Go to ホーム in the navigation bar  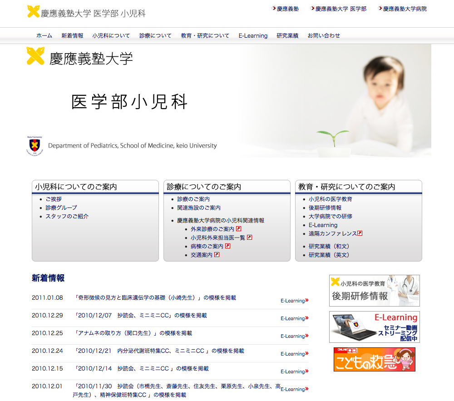click(44, 35)
